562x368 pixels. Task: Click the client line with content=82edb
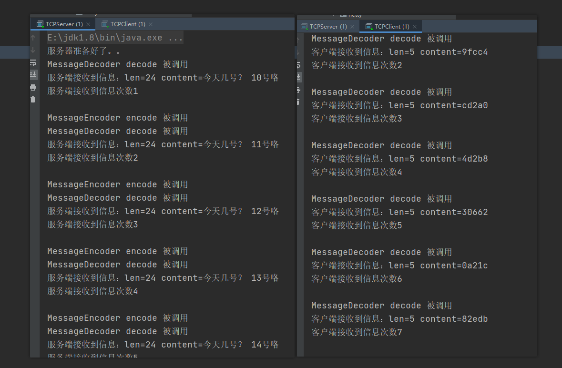coord(399,319)
